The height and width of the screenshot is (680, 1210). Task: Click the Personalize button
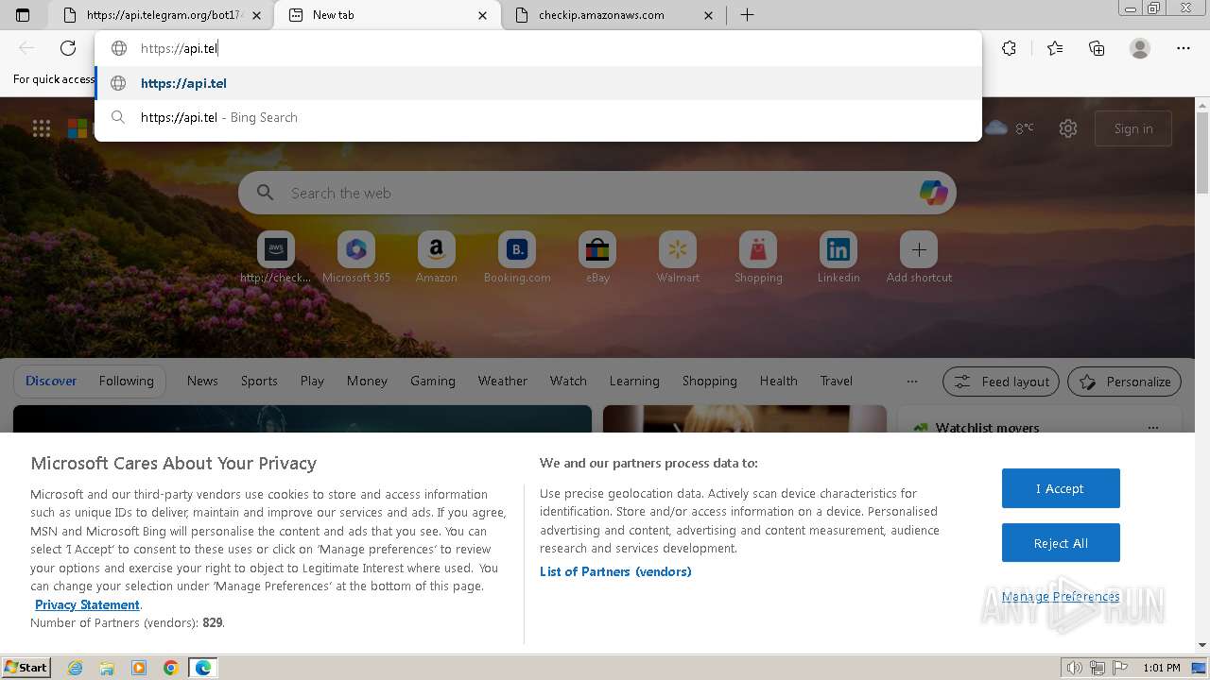point(1125,382)
